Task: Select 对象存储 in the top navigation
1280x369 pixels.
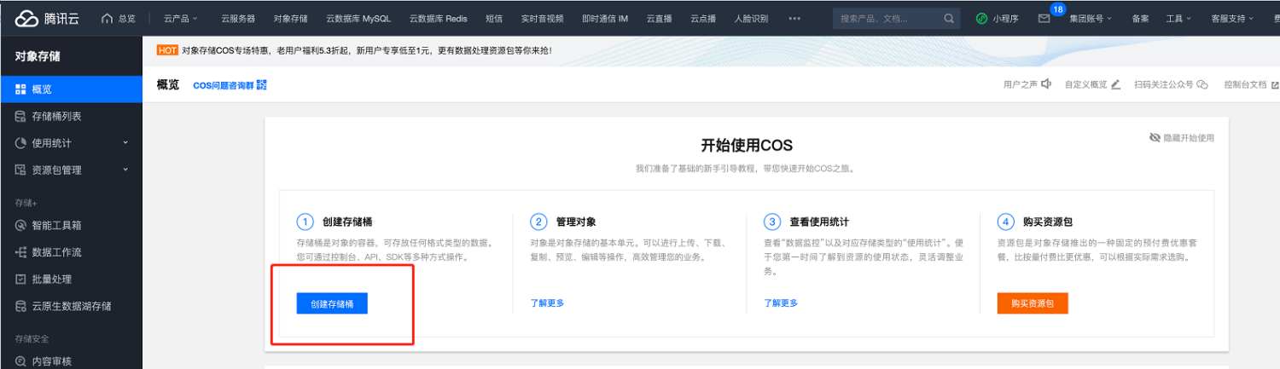Action: tap(291, 18)
